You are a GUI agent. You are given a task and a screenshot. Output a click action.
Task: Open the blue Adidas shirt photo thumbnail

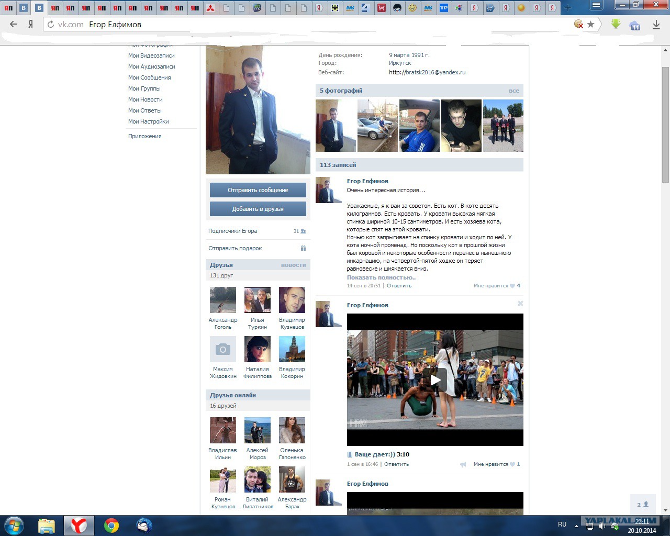[419, 126]
